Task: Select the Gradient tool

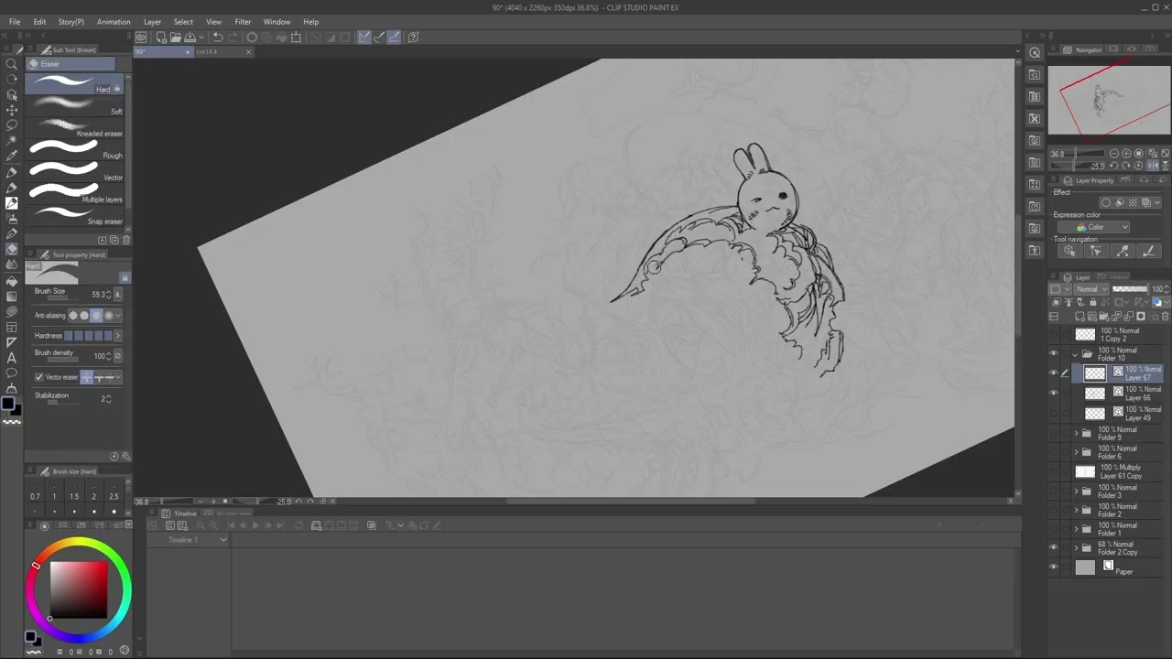Action: tap(12, 296)
